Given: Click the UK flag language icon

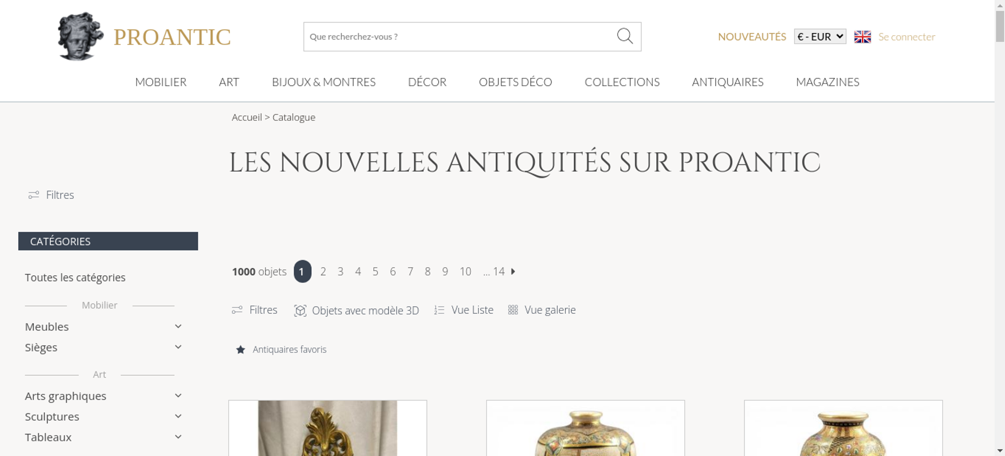Looking at the screenshot, I should [862, 37].
